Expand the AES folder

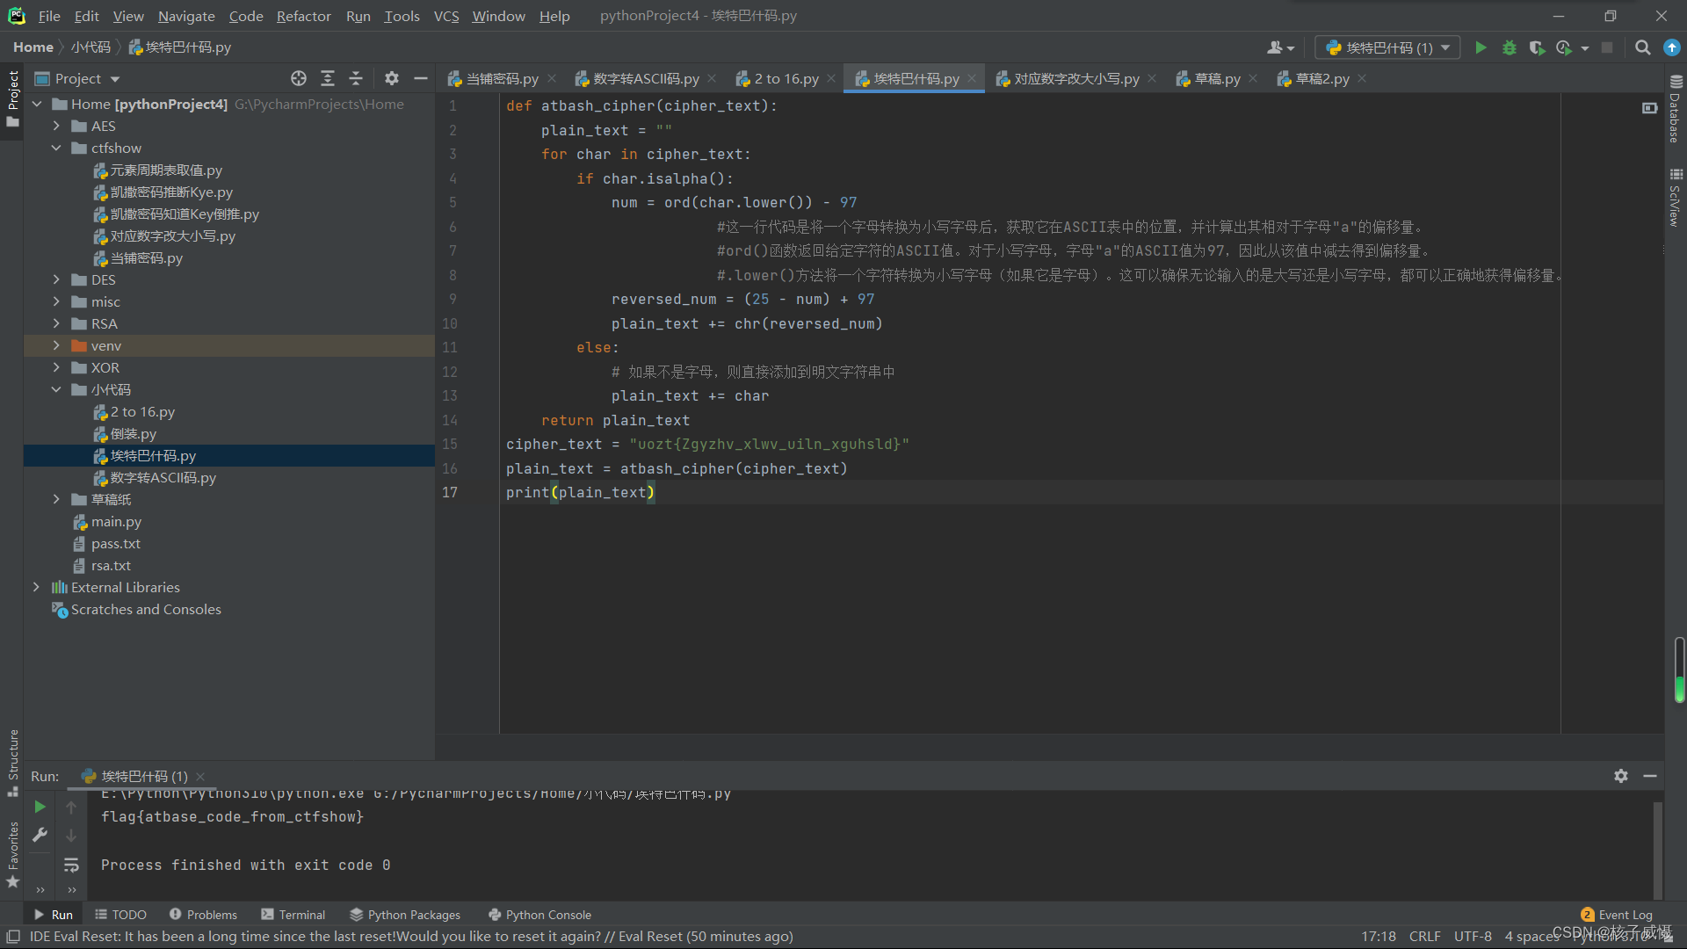click(56, 126)
